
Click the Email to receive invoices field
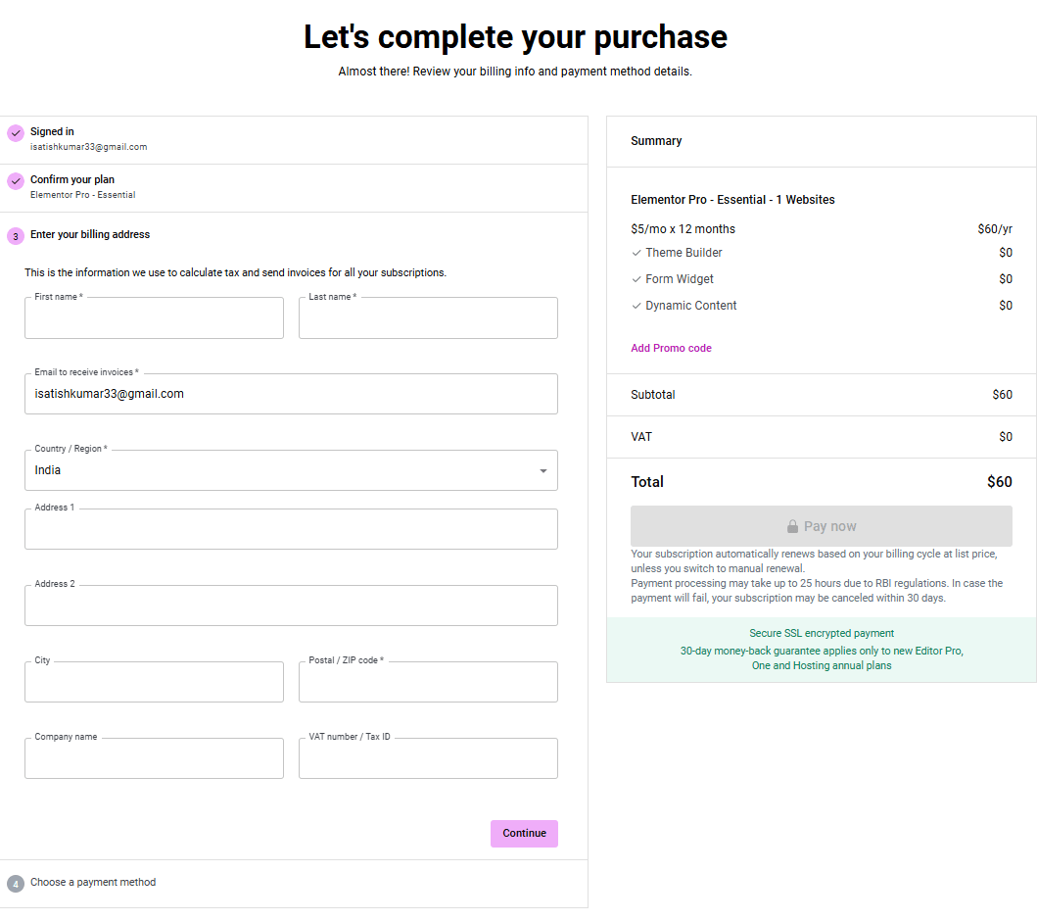[x=291, y=394]
